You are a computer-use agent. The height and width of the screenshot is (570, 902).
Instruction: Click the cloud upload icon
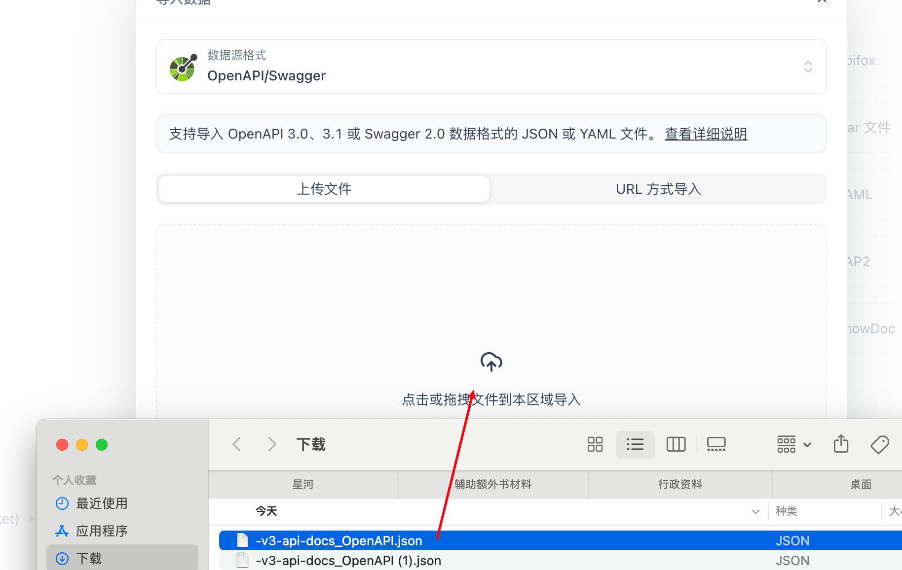pyautogui.click(x=491, y=361)
